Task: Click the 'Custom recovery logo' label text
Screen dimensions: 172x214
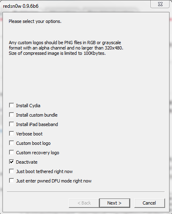Action: pyautogui.click(x=38, y=153)
